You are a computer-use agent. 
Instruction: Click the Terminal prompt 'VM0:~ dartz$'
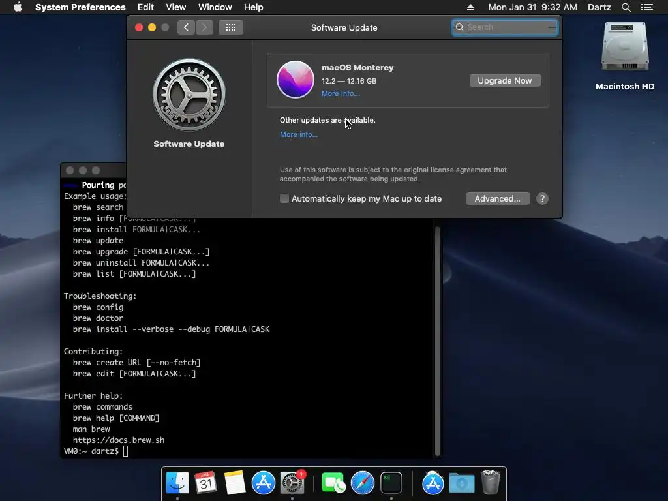click(91, 451)
